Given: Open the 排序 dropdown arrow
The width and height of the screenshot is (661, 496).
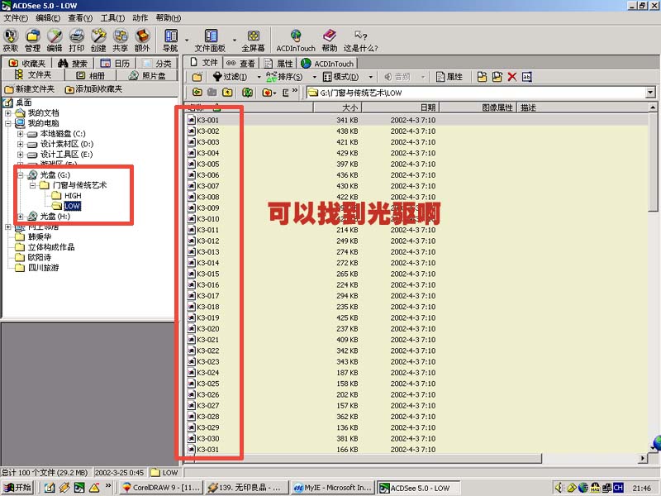Looking at the screenshot, I should click(314, 77).
